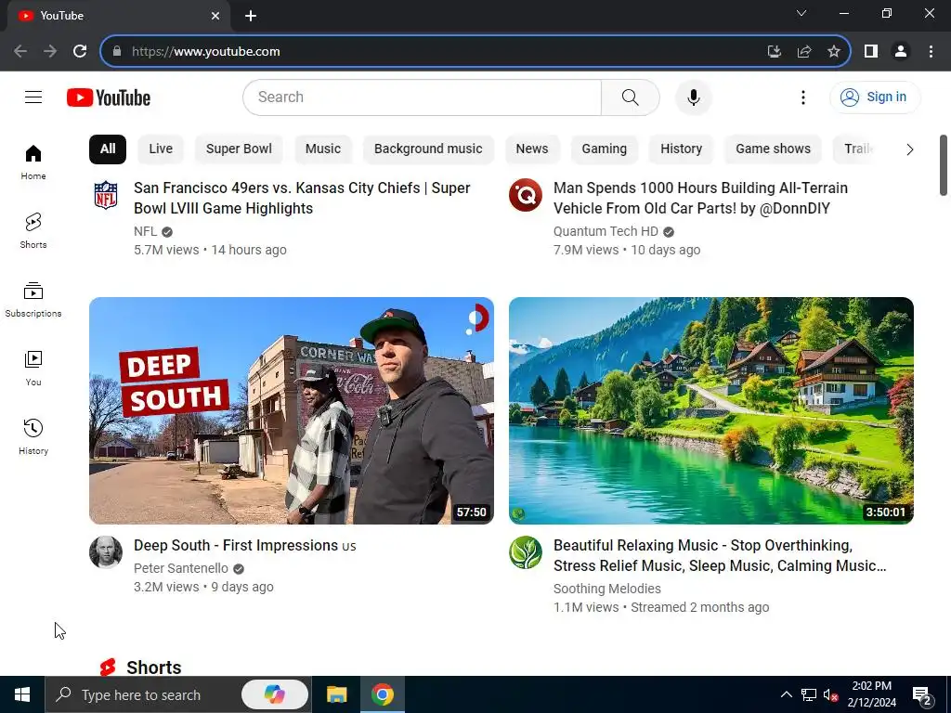The width and height of the screenshot is (951, 713).
Task: Show more category chips with arrow
Action: (x=910, y=149)
